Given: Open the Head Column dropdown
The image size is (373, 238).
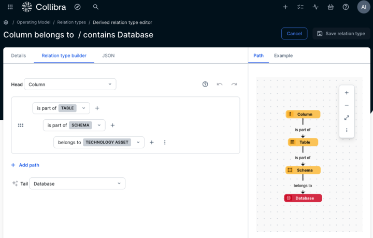Looking at the screenshot, I should (x=70, y=84).
